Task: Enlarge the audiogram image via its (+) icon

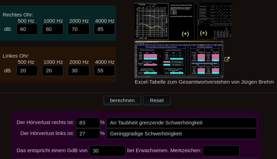Action: tap(185, 34)
